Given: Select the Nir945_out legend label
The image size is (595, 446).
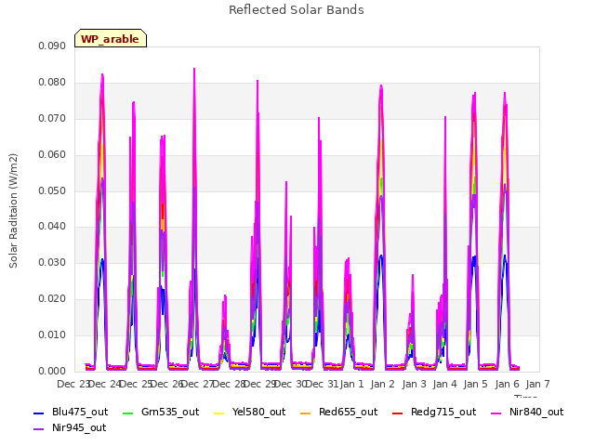Looking at the screenshot, I should tap(79, 427).
